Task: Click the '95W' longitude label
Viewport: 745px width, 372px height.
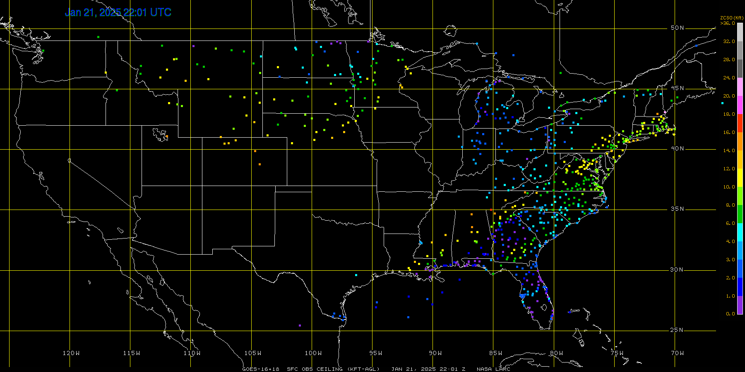Action: click(x=376, y=353)
